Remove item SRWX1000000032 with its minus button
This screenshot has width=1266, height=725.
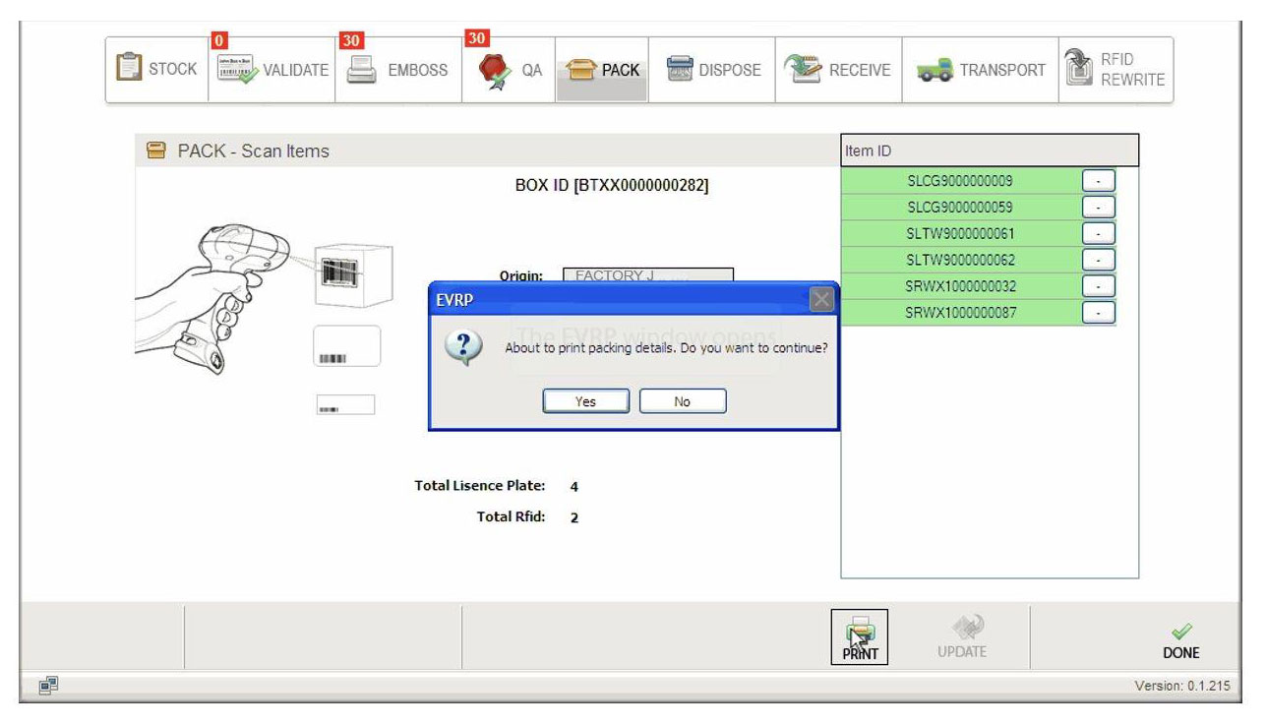pos(1098,286)
